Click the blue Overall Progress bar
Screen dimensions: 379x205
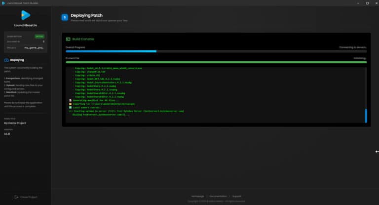(111, 51)
